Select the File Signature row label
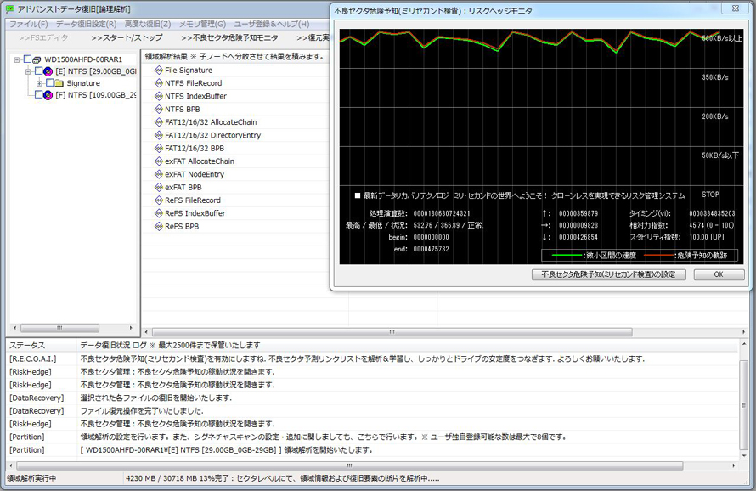The width and height of the screenshot is (756, 491). [189, 70]
